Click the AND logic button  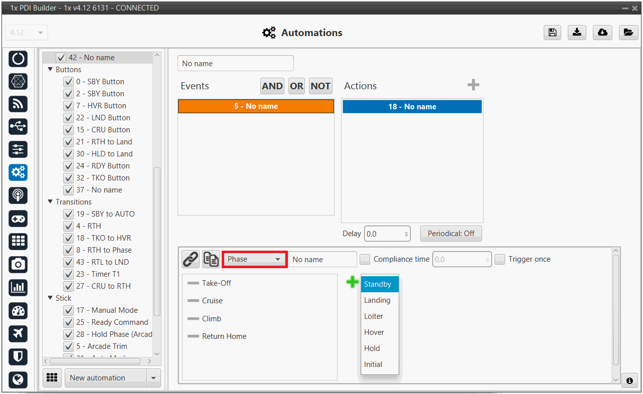point(272,86)
